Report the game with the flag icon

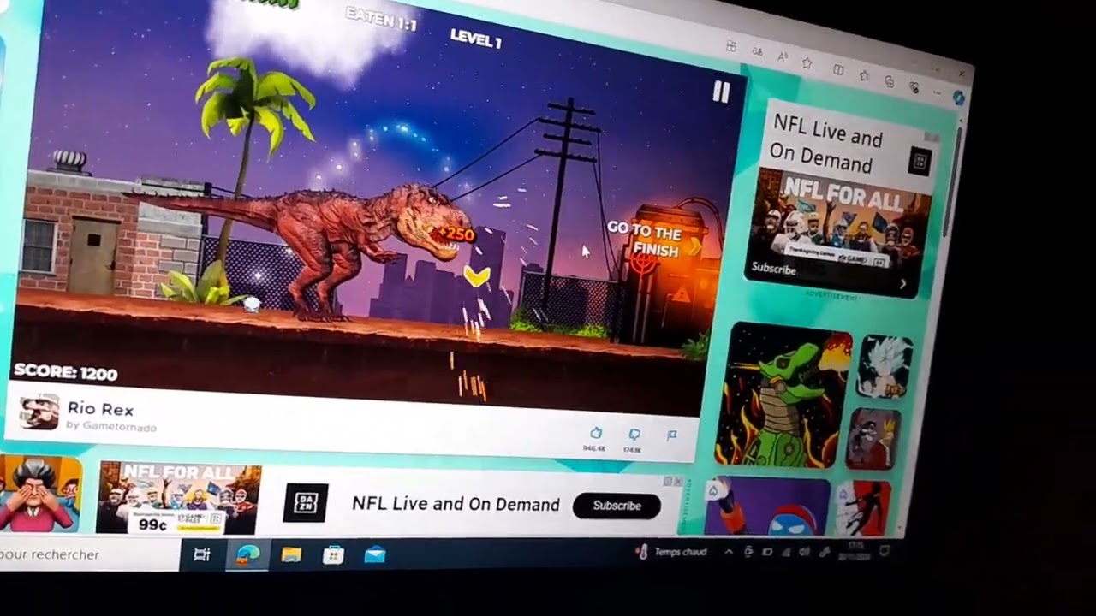pos(672,435)
